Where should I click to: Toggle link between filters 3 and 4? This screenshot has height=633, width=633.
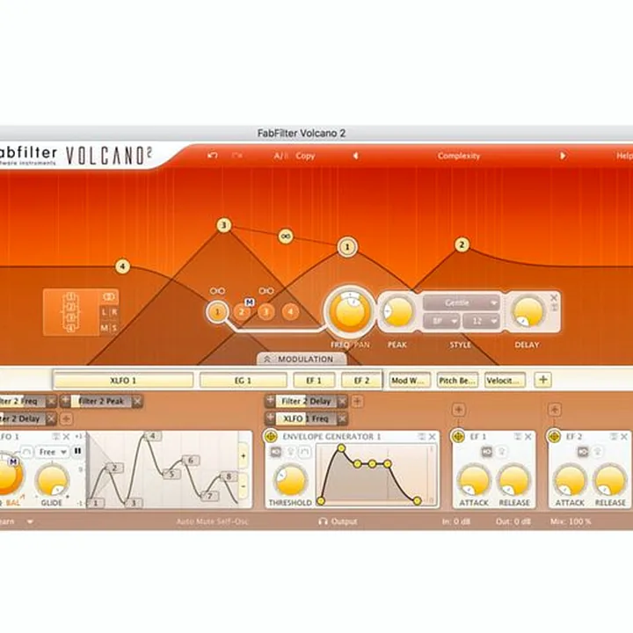(266, 291)
